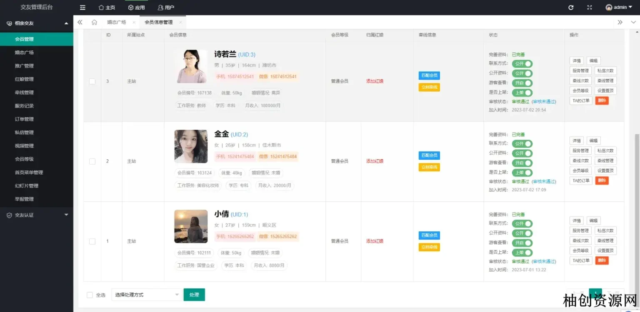Screen dimensions: 640x312
Task: Click the refresh icon in top bar
Action: pyautogui.click(x=571, y=7)
